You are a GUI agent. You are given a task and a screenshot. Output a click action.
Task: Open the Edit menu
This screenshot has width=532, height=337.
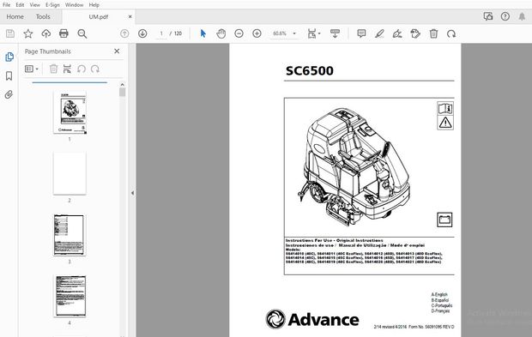pyautogui.click(x=20, y=5)
